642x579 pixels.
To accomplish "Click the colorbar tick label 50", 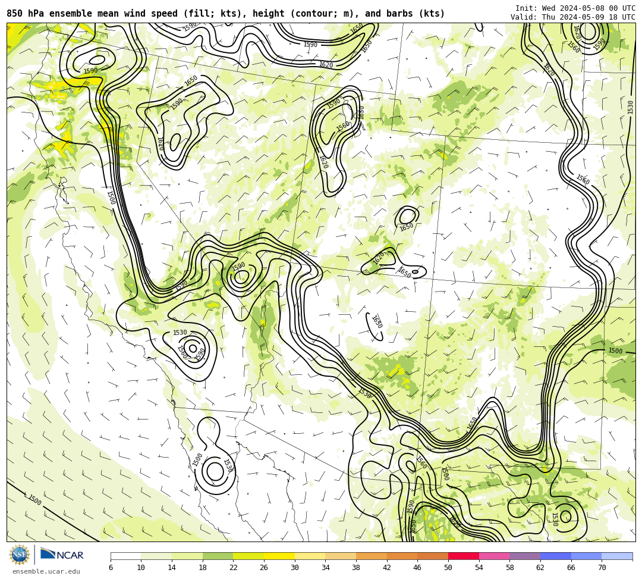I will pos(448,568).
